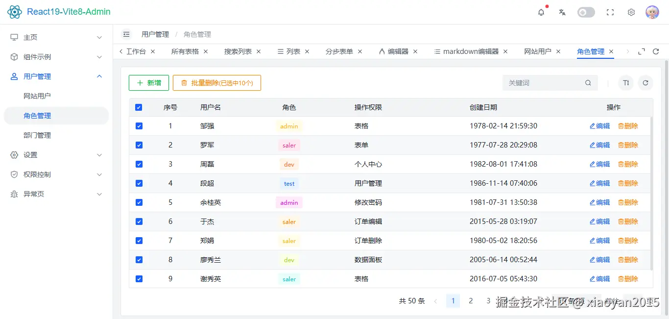Uncheck row 2 罗军 checkbox
The image size is (669, 319).
139,145
